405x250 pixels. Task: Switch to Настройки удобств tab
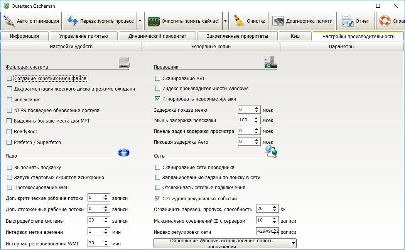click(x=71, y=47)
